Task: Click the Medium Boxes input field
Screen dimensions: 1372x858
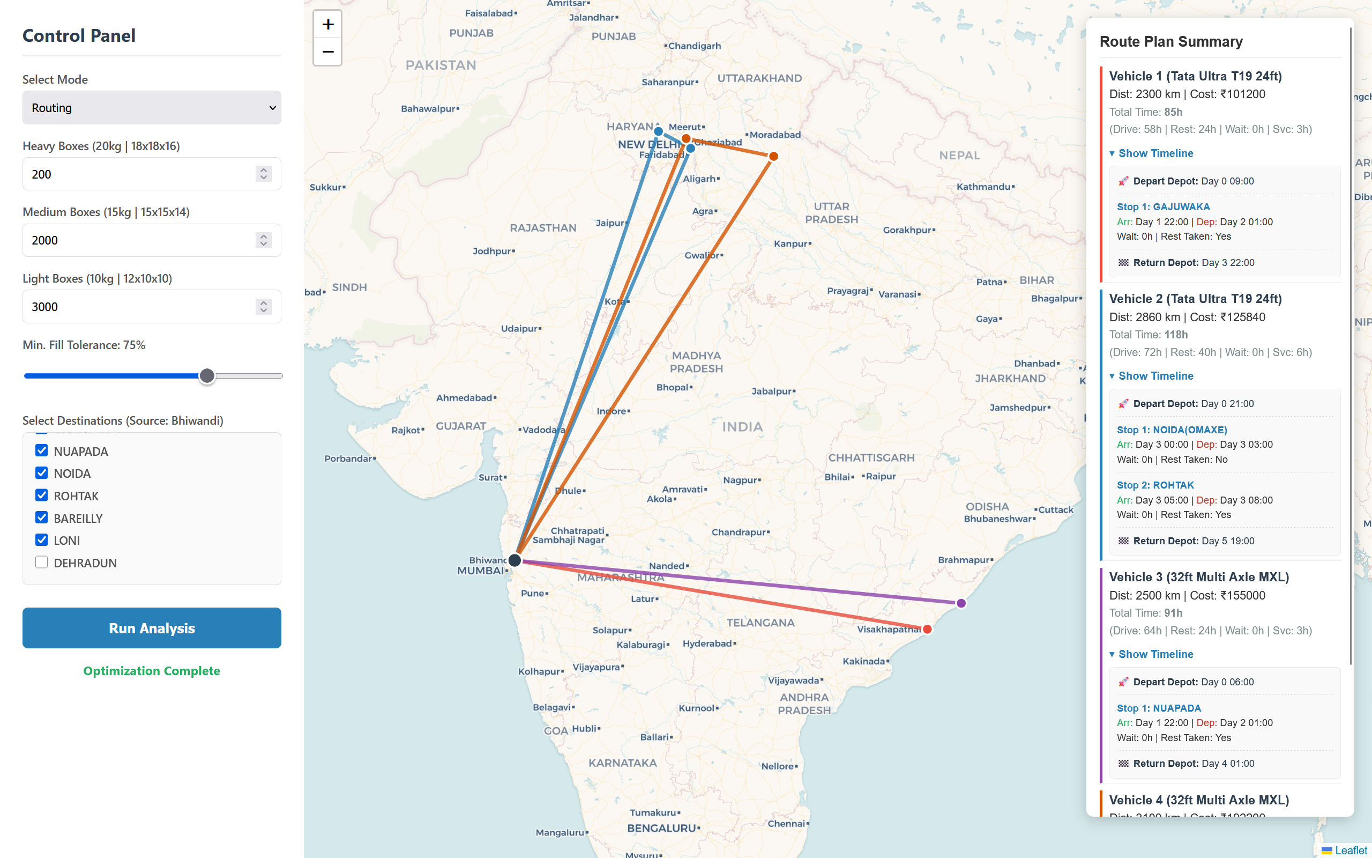Action: pyautogui.click(x=151, y=240)
